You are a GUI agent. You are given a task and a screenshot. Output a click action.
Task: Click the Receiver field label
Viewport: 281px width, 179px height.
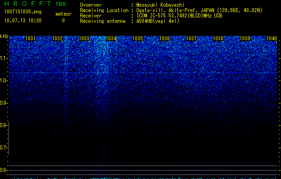[91, 16]
